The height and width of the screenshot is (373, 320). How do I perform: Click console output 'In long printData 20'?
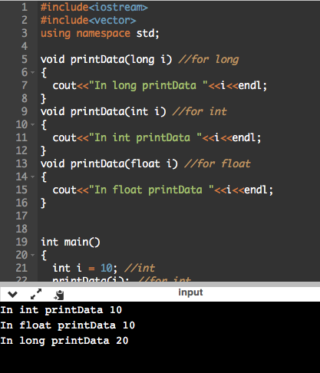(x=64, y=341)
